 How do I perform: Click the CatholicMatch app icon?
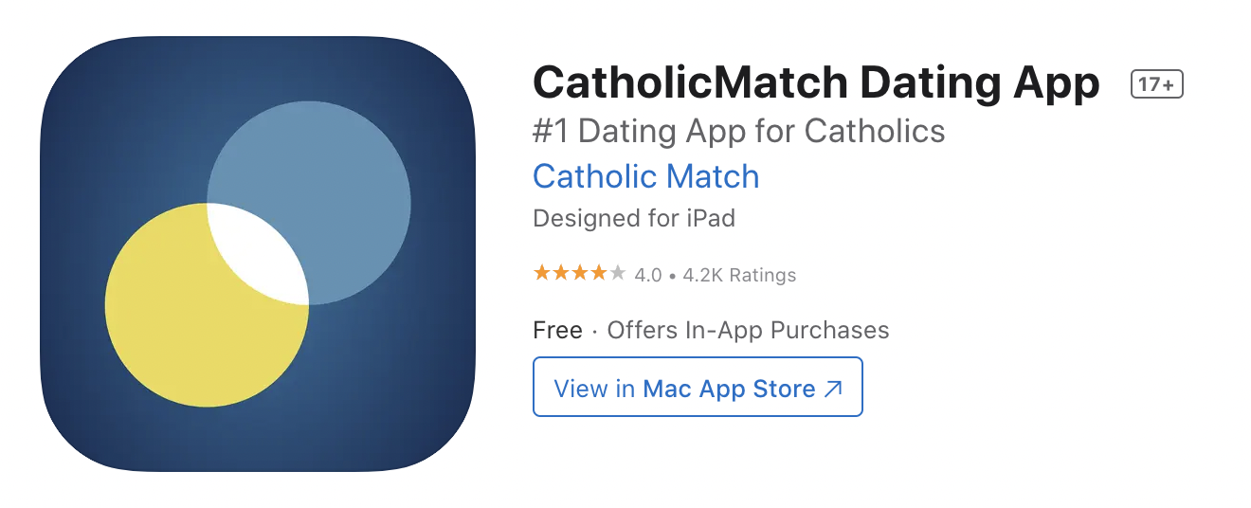(257, 254)
